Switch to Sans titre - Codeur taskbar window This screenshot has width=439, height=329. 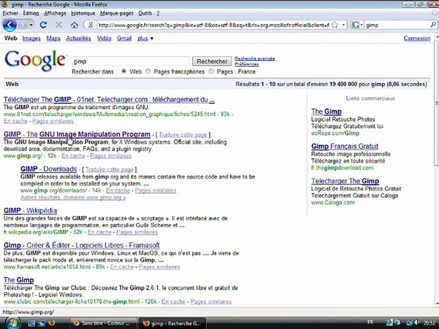[103, 323]
